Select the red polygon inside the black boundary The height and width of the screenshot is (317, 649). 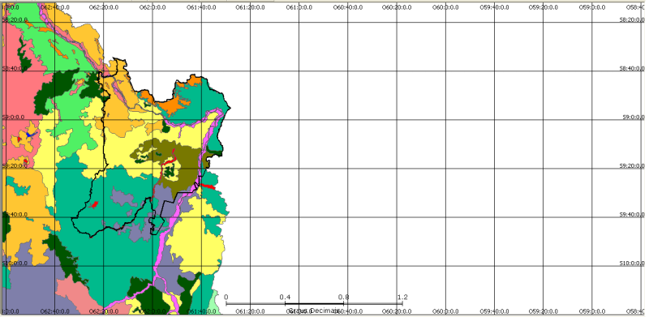pos(94,204)
